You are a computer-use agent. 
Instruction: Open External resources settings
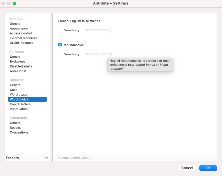tap(24, 38)
